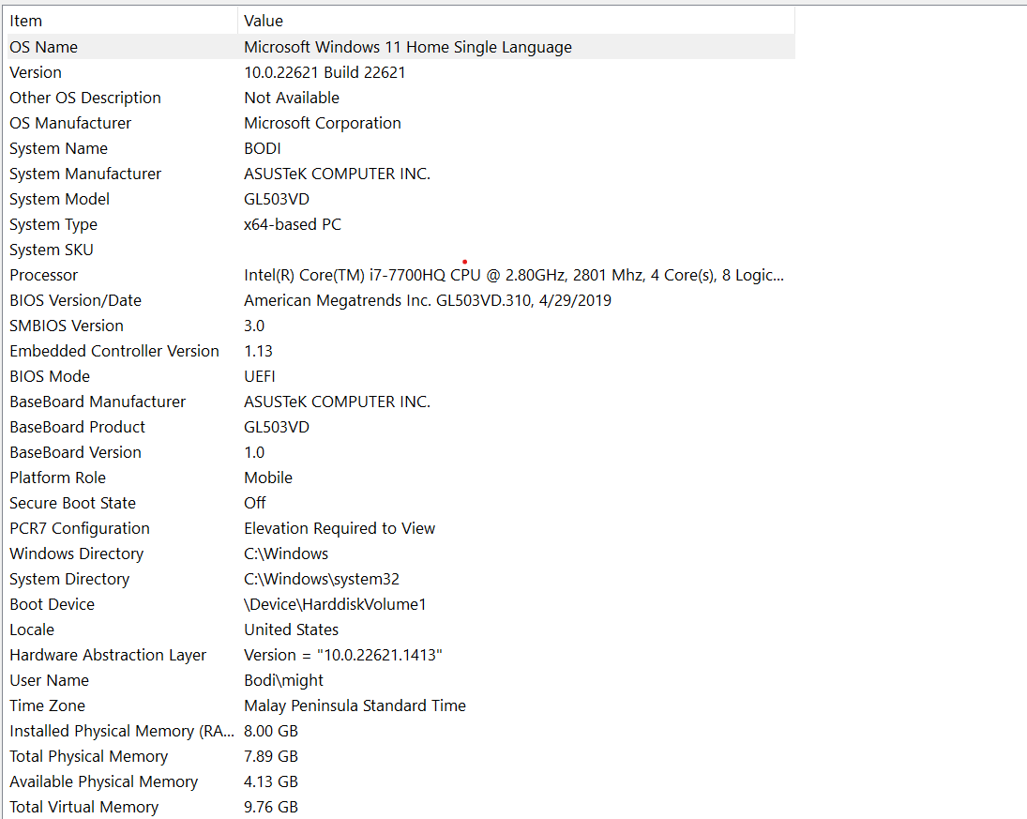This screenshot has height=819, width=1027.
Task: Click the American Megatrends BIOS value
Action: tap(427, 301)
